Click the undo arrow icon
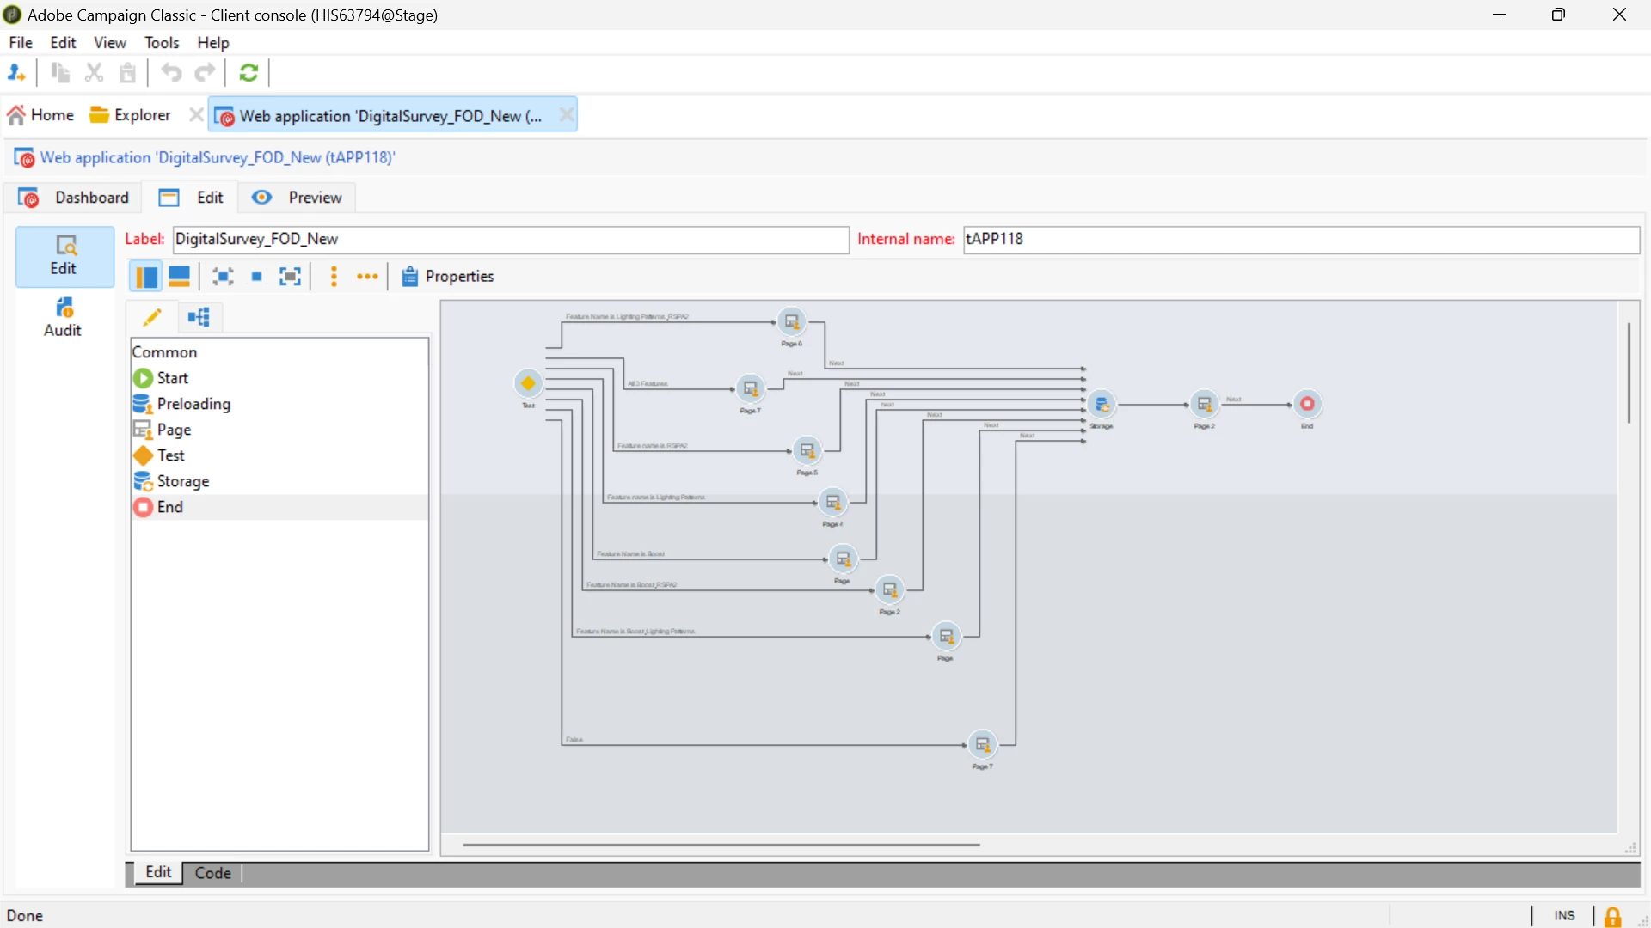 pyautogui.click(x=171, y=73)
